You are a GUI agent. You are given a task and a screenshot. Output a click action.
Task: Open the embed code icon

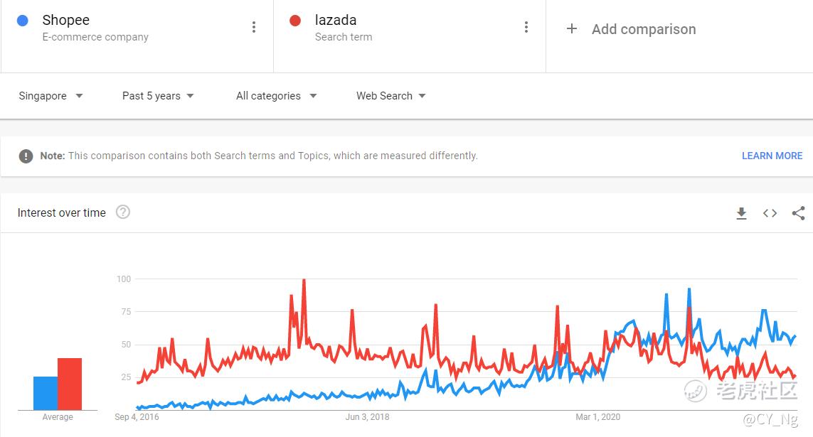[770, 212]
